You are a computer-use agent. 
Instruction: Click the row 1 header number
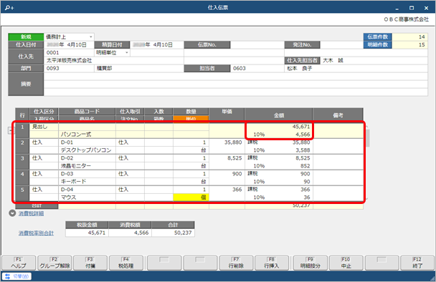pyautogui.click(x=22, y=130)
